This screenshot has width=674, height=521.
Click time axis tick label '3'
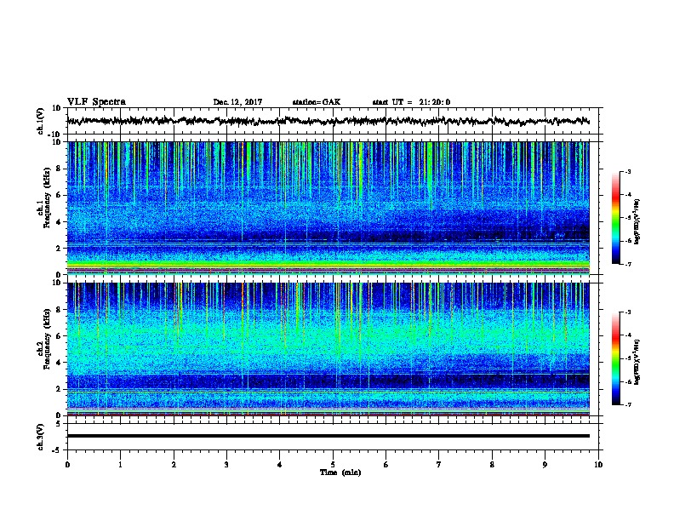(x=226, y=465)
